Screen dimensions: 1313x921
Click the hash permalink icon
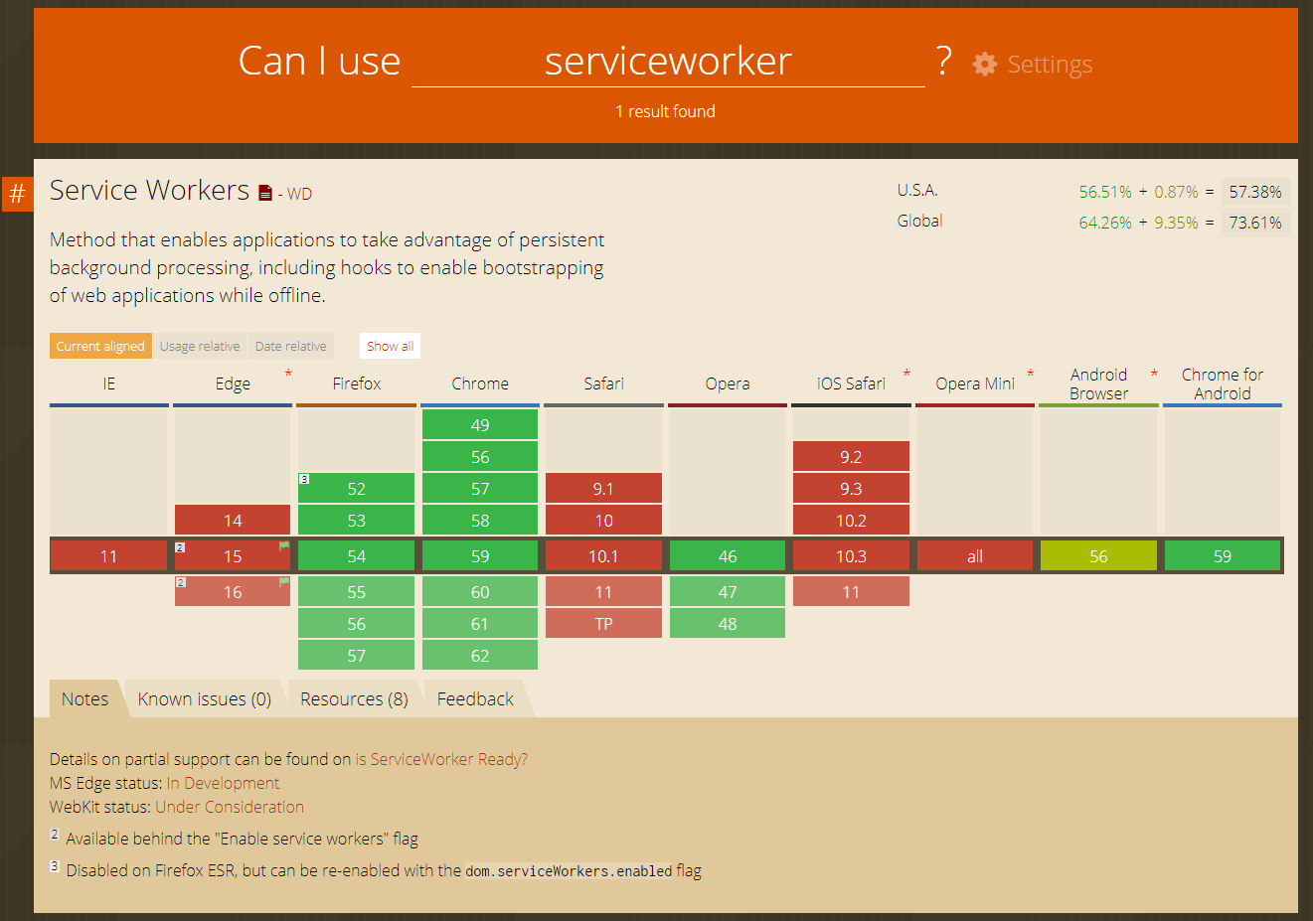[17, 194]
